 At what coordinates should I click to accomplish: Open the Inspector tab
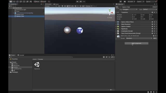[120, 4]
